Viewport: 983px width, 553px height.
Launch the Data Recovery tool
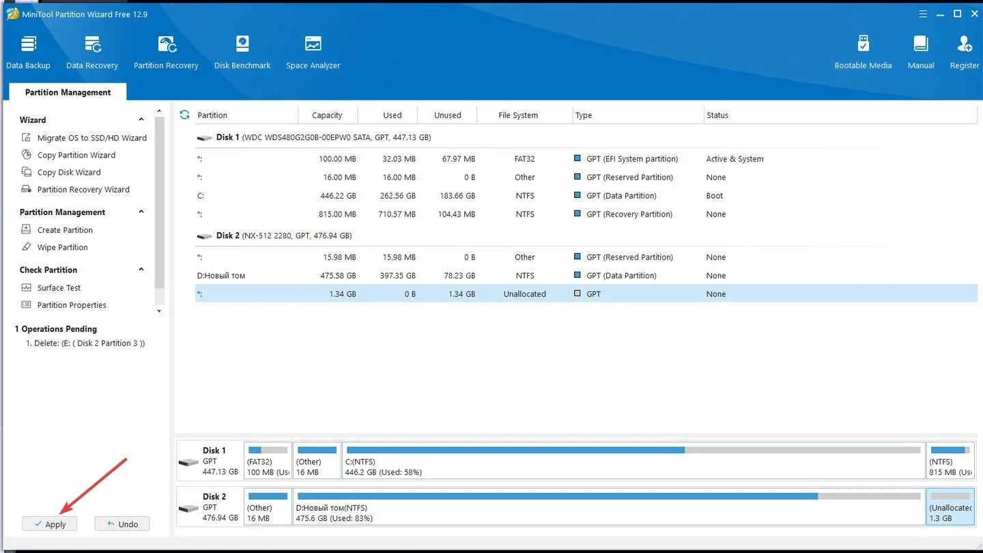pyautogui.click(x=92, y=53)
